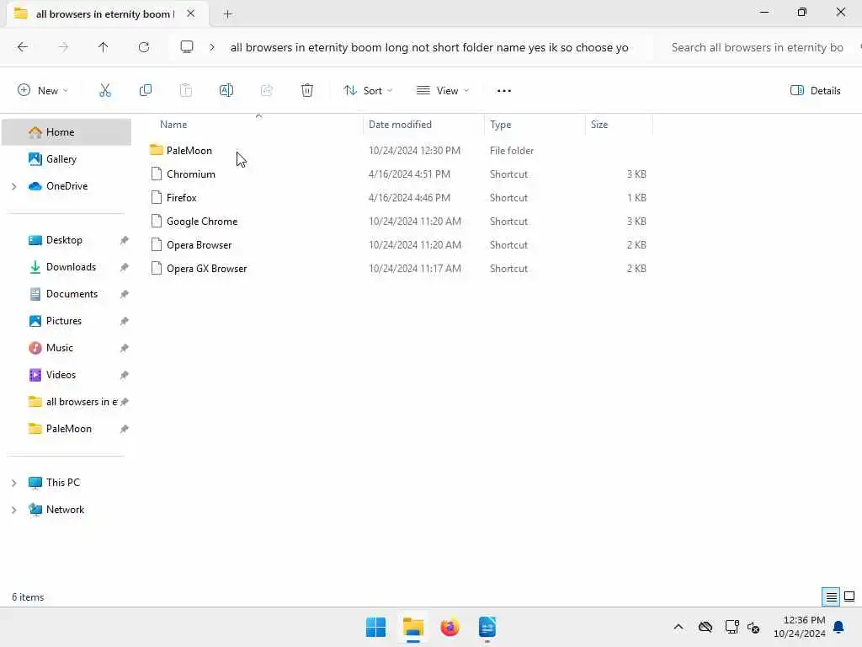Click the Copy icon in toolbar
This screenshot has height=647, width=862.
tap(146, 91)
